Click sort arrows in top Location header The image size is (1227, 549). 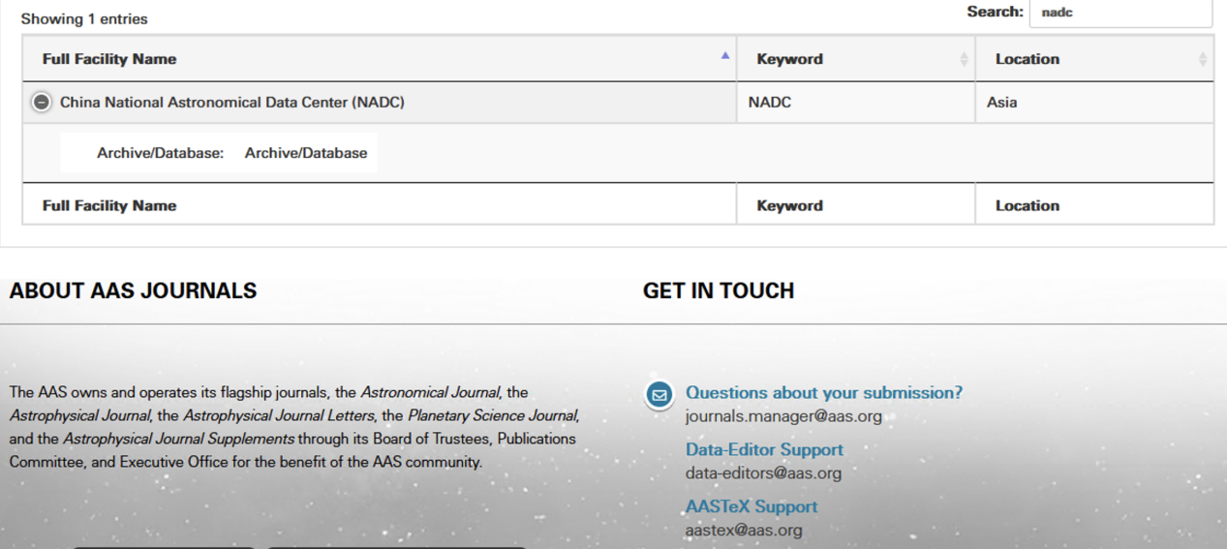[x=1202, y=59]
